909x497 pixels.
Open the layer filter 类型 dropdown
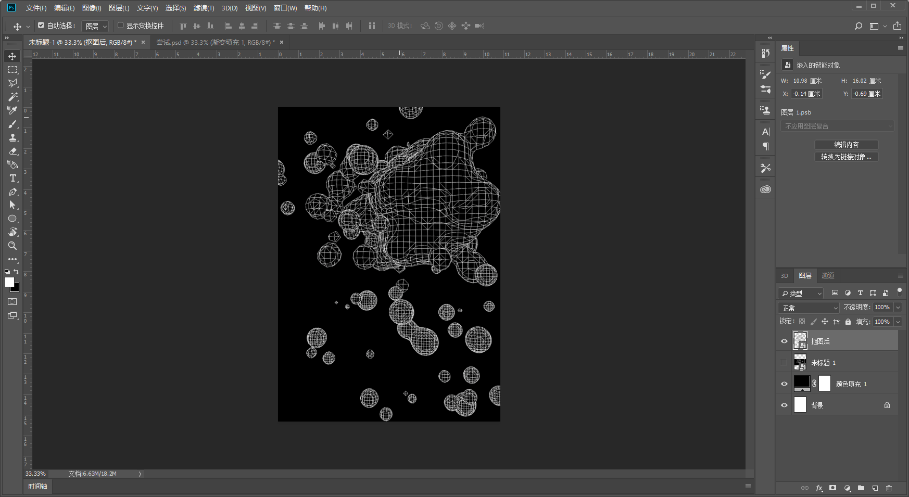click(x=801, y=294)
